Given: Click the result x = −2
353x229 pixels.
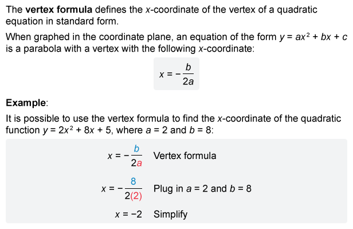Looking at the screenshot, I should click(x=128, y=214).
